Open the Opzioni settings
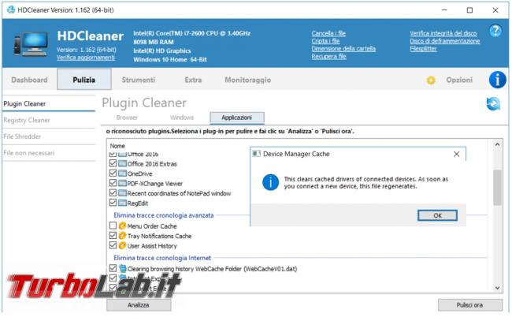512x317 pixels. click(459, 80)
